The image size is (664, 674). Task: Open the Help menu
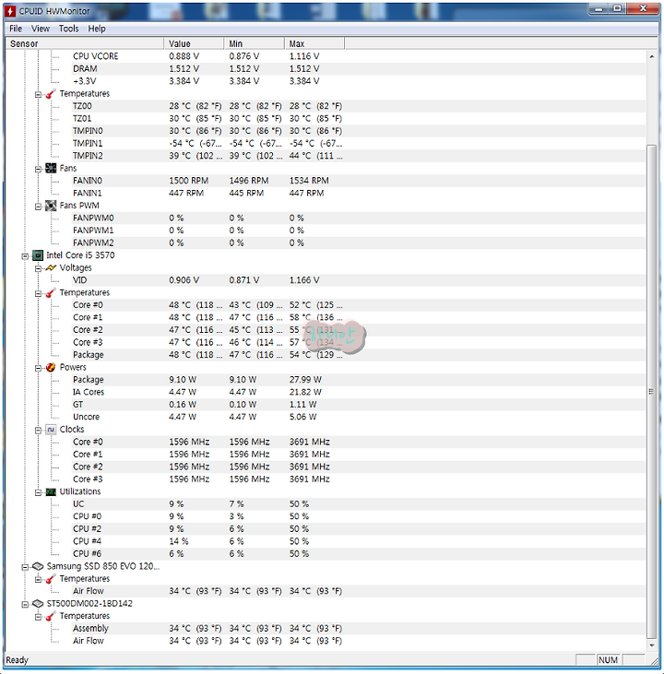97,29
